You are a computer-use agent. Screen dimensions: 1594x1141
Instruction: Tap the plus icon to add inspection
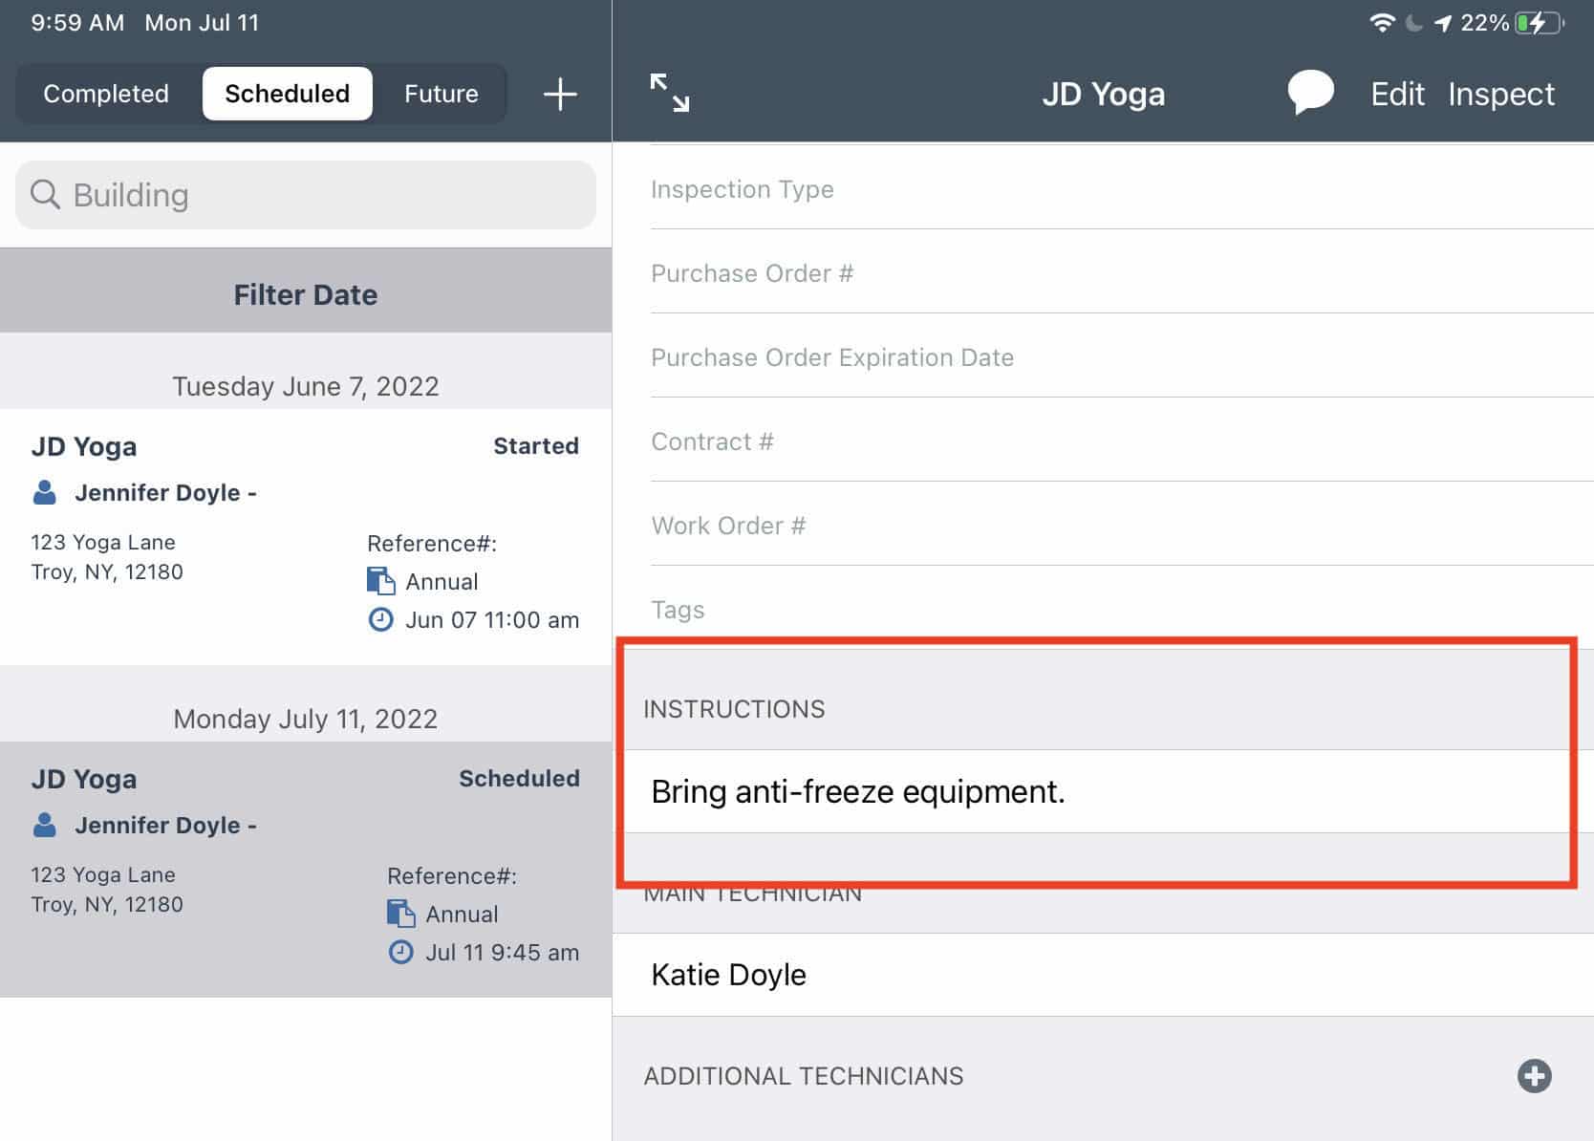tap(560, 94)
